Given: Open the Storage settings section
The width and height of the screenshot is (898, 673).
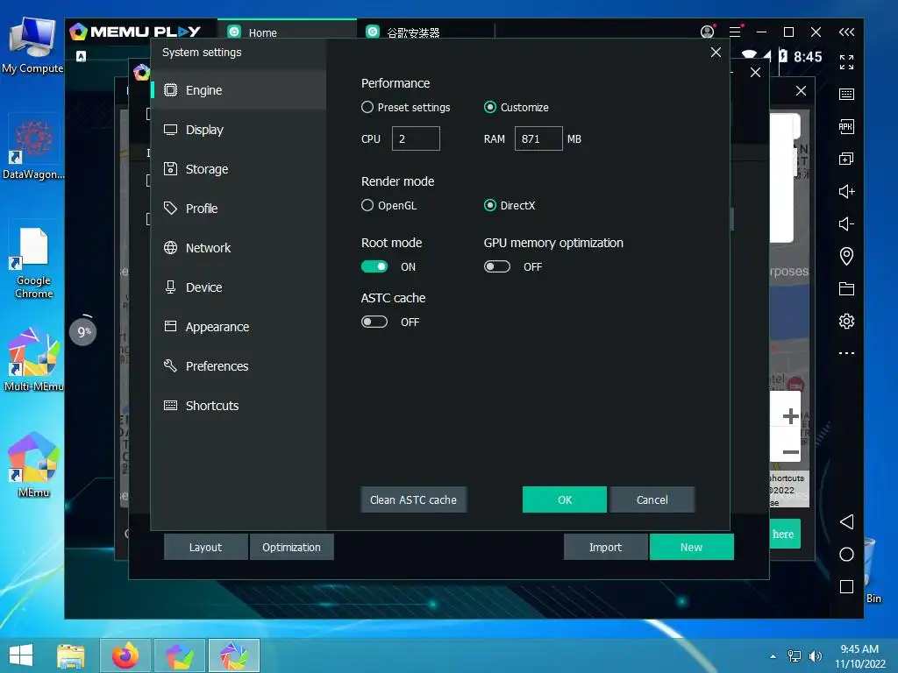Looking at the screenshot, I should [239, 169].
